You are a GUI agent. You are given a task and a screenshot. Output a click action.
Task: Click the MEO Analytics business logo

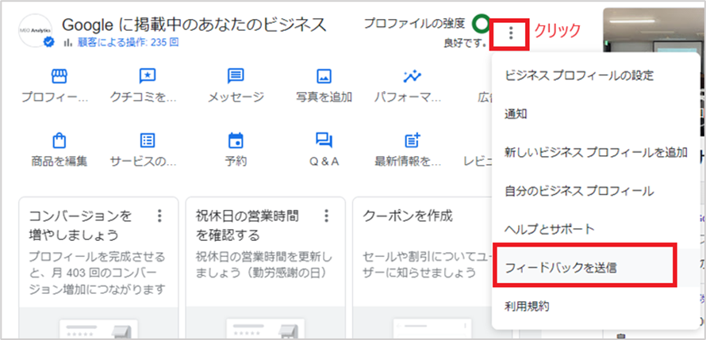point(35,31)
